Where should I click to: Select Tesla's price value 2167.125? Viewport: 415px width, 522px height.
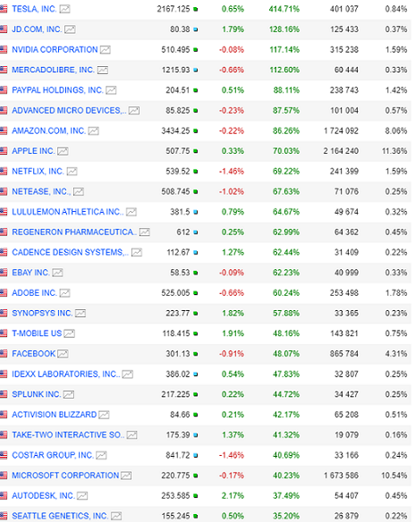pyautogui.click(x=174, y=9)
